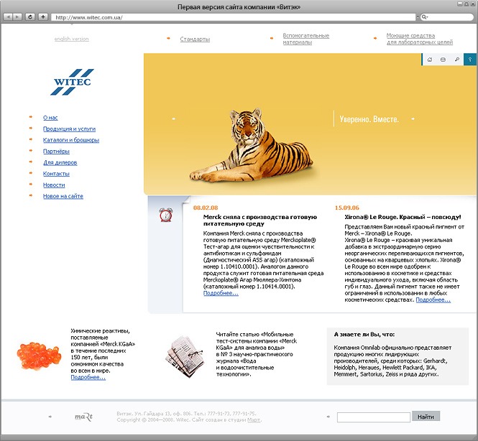This screenshot has height=441, width=478.
Task: Click the home icon in banner toolbar
Action: [430, 60]
